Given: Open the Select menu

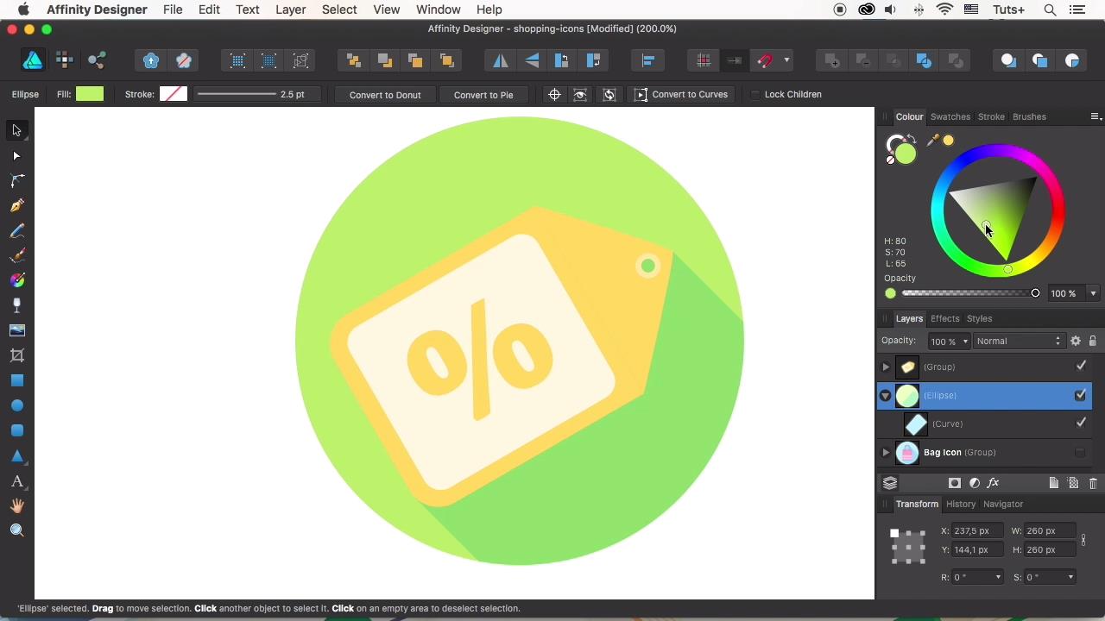Looking at the screenshot, I should click(339, 9).
